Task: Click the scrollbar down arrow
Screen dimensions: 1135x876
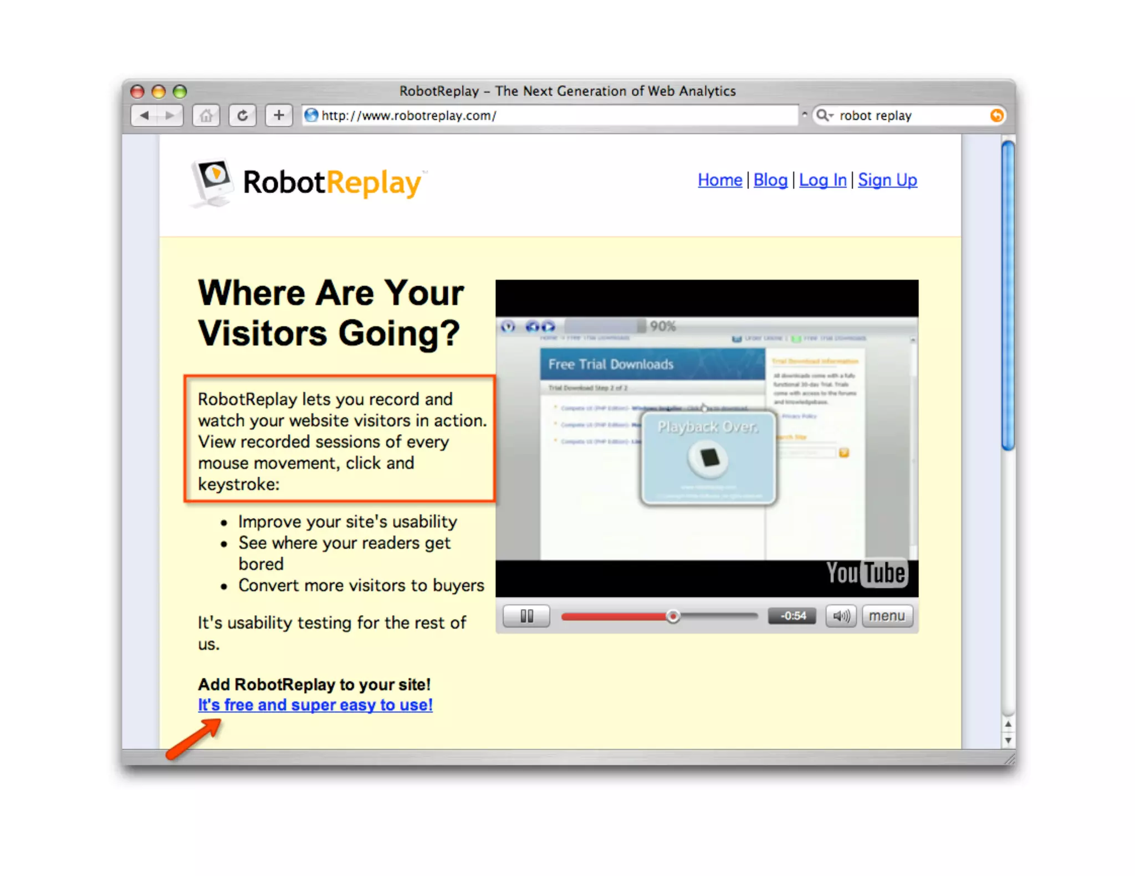Action: click(1008, 740)
